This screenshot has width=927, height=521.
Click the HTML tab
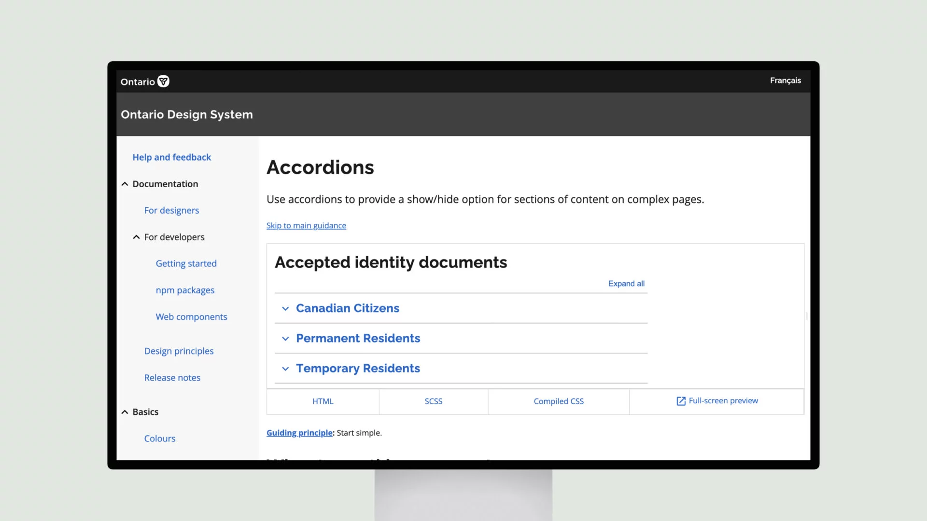click(x=323, y=401)
